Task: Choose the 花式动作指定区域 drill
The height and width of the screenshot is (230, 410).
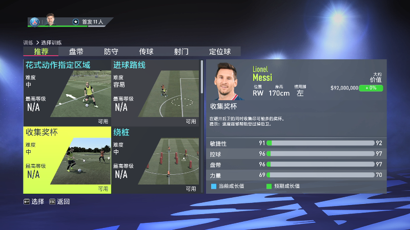Action: point(67,93)
